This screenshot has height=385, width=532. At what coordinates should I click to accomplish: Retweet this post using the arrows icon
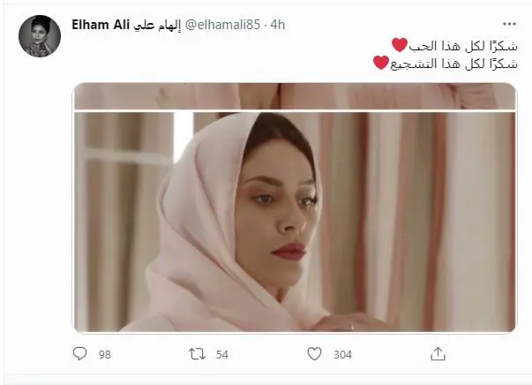[197, 354]
